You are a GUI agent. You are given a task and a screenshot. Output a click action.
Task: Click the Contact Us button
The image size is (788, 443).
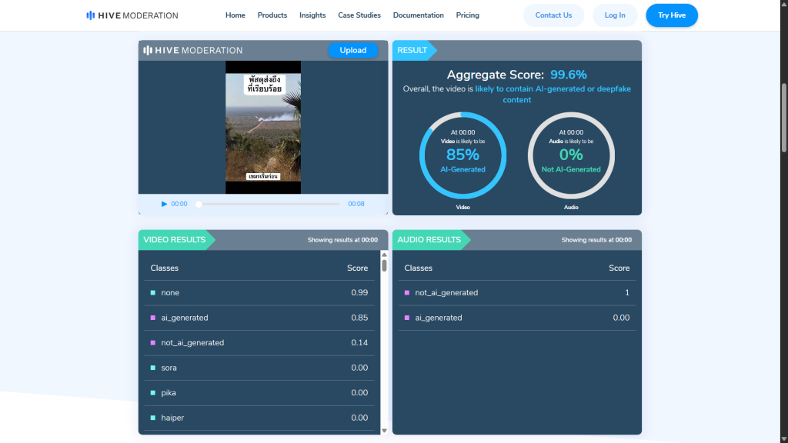point(553,15)
